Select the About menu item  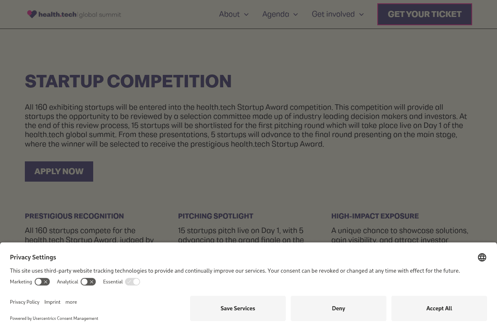(229, 14)
